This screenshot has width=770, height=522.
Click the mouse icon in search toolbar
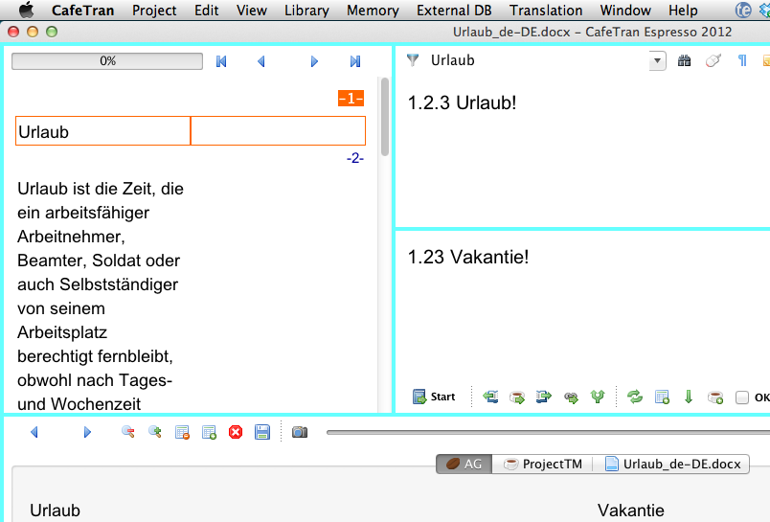point(713,61)
